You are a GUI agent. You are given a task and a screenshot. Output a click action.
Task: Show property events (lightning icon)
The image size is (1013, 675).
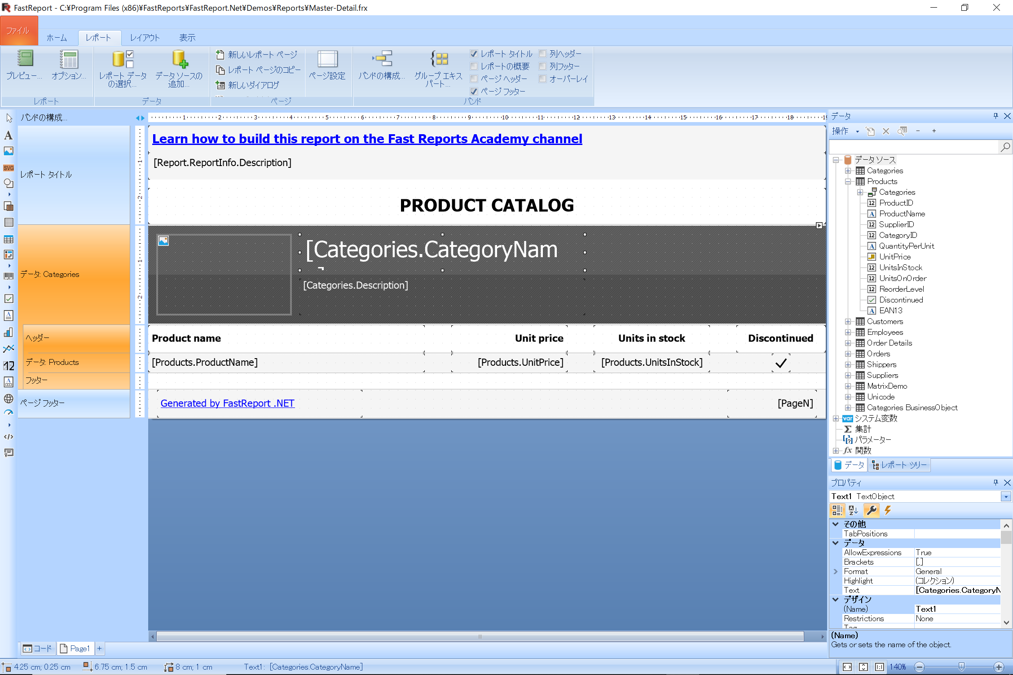coord(888,510)
